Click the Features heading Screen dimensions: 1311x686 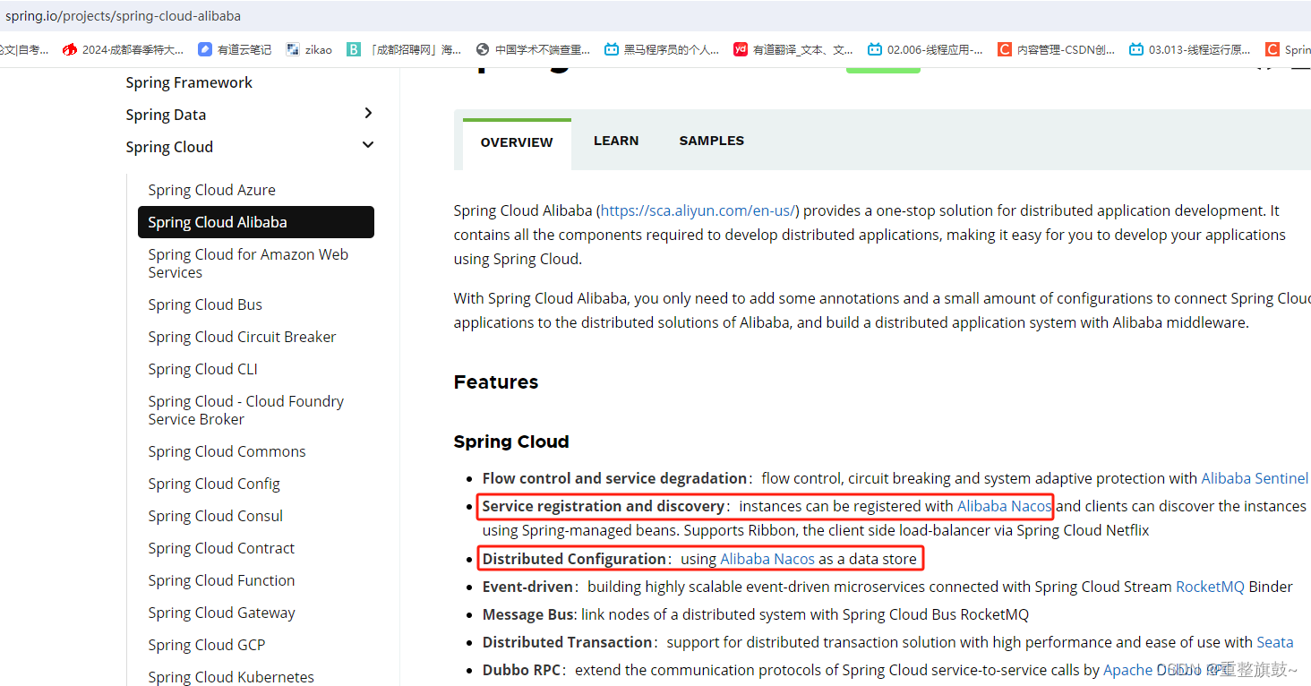tap(496, 382)
